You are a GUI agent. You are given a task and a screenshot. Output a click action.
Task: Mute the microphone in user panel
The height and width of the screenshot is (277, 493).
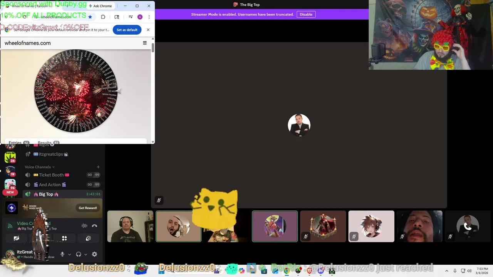click(x=62, y=254)
